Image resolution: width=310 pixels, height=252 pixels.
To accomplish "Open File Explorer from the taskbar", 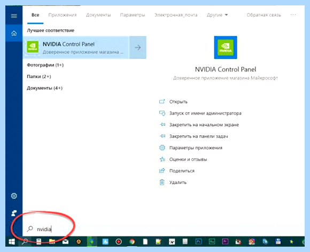I will 52,241.
